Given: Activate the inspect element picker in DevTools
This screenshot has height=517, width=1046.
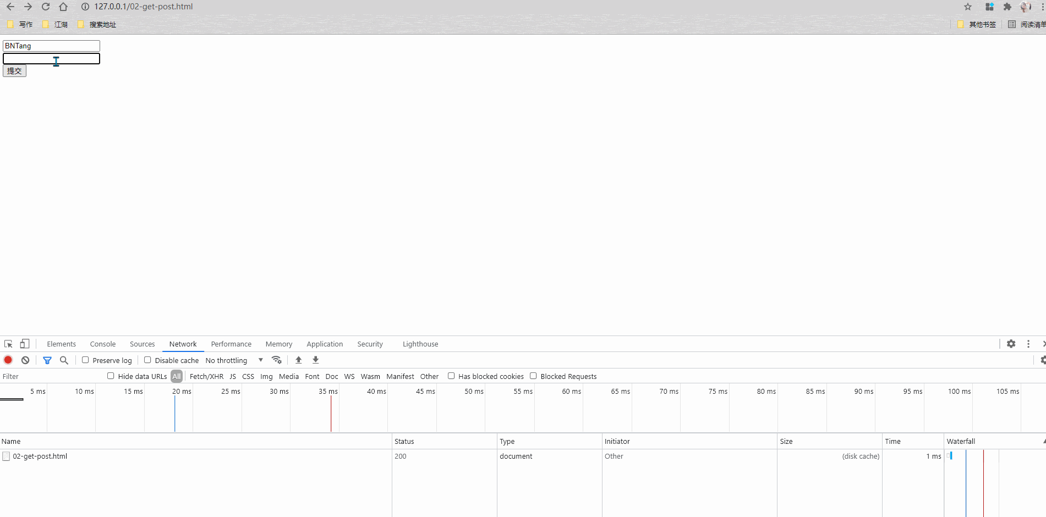Looking at the screenshot, I should click(8, 344).
